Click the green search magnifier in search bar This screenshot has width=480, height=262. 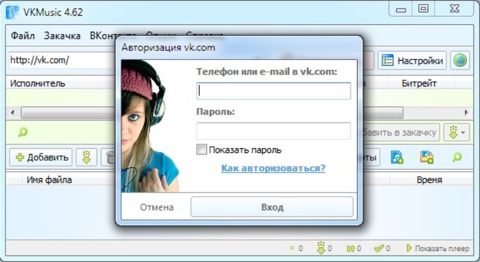(23, 132)
